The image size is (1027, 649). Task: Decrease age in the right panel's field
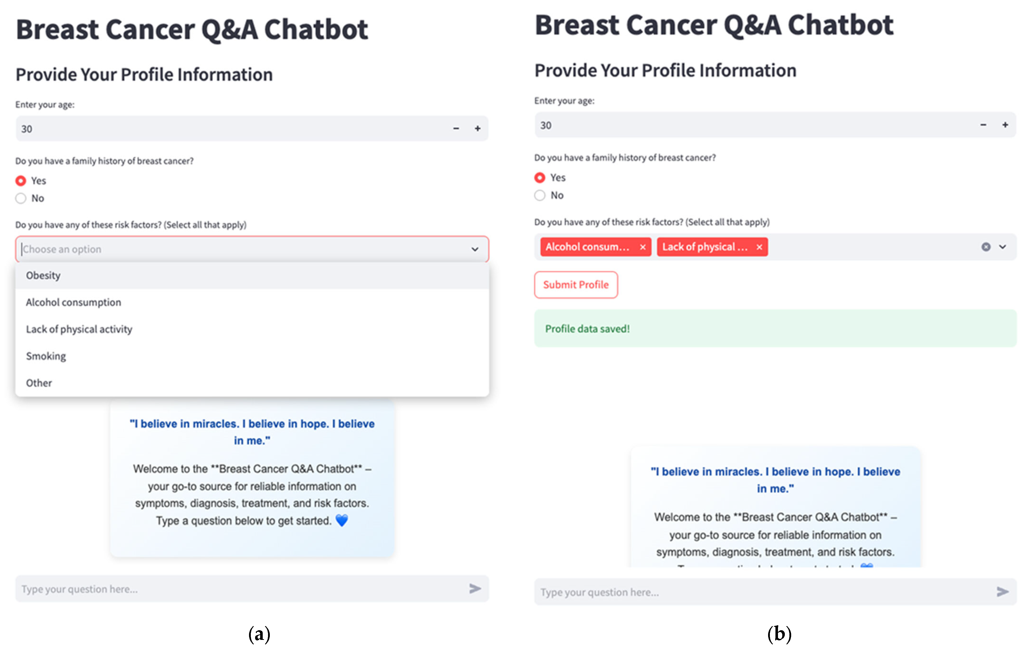click(983, 125)
